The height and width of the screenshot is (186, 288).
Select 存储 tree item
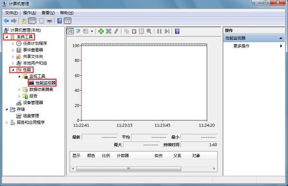coord(21,109)
